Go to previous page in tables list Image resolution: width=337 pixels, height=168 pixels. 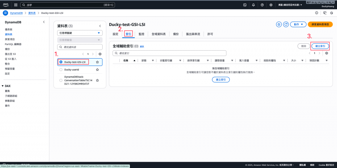[83, 54]
